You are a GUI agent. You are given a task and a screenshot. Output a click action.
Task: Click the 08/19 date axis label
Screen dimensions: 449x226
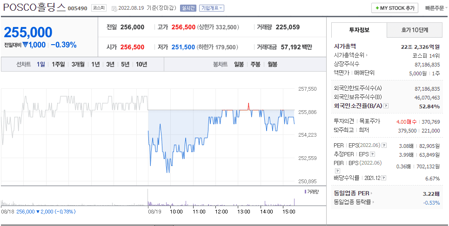pos(154,212)
